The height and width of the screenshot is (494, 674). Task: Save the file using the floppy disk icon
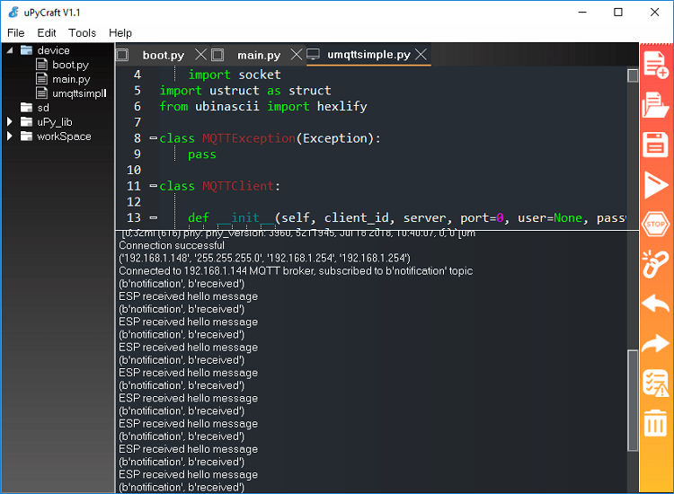coord(656,145)
